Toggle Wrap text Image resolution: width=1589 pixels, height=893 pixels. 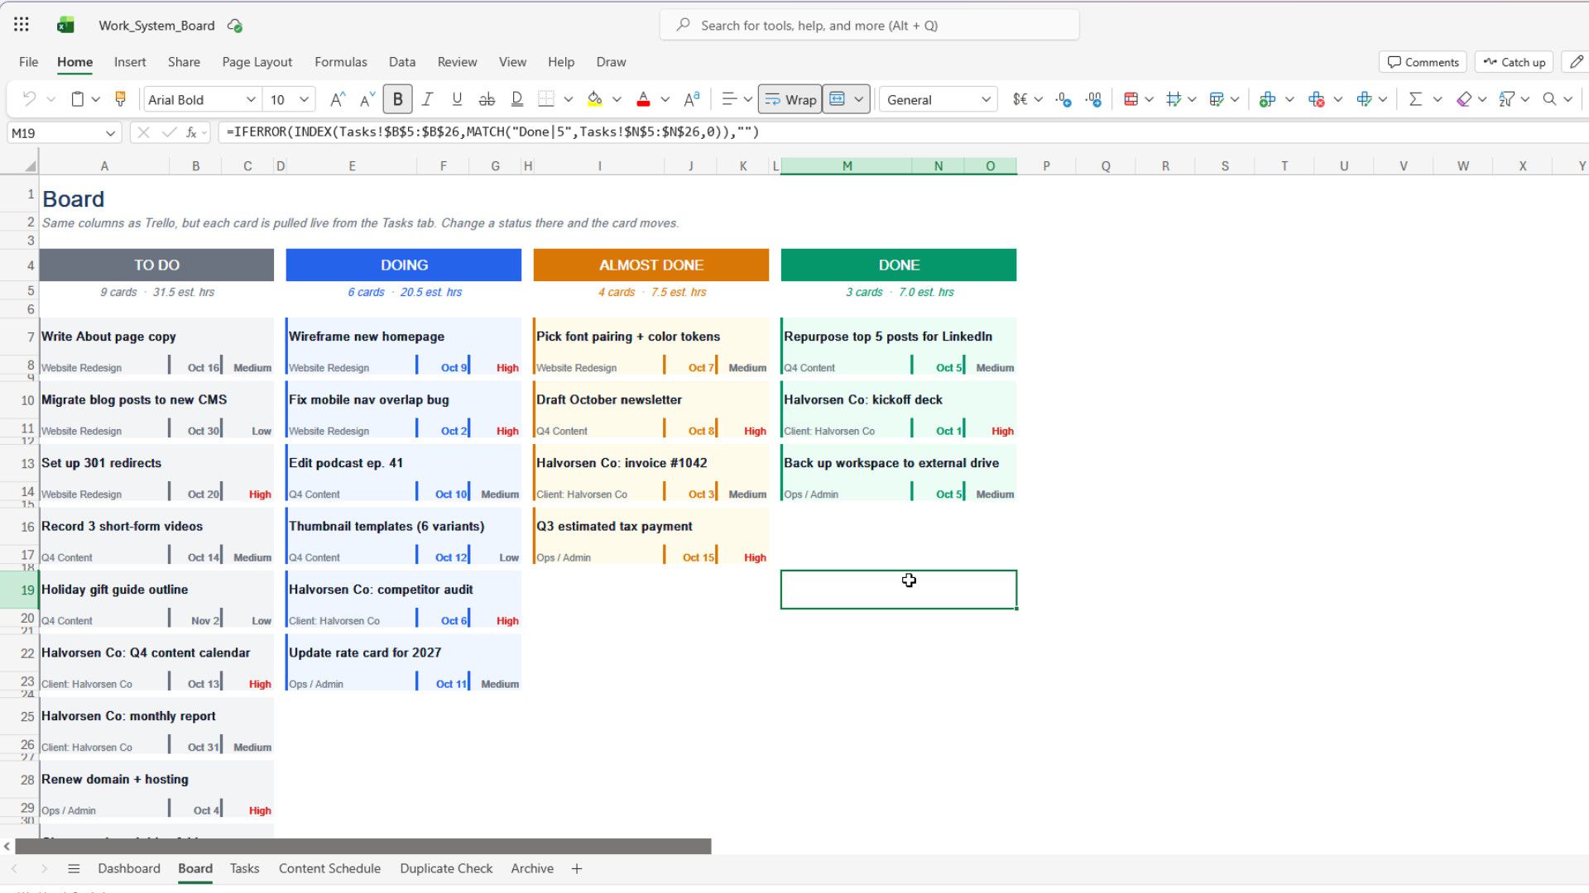790,99
